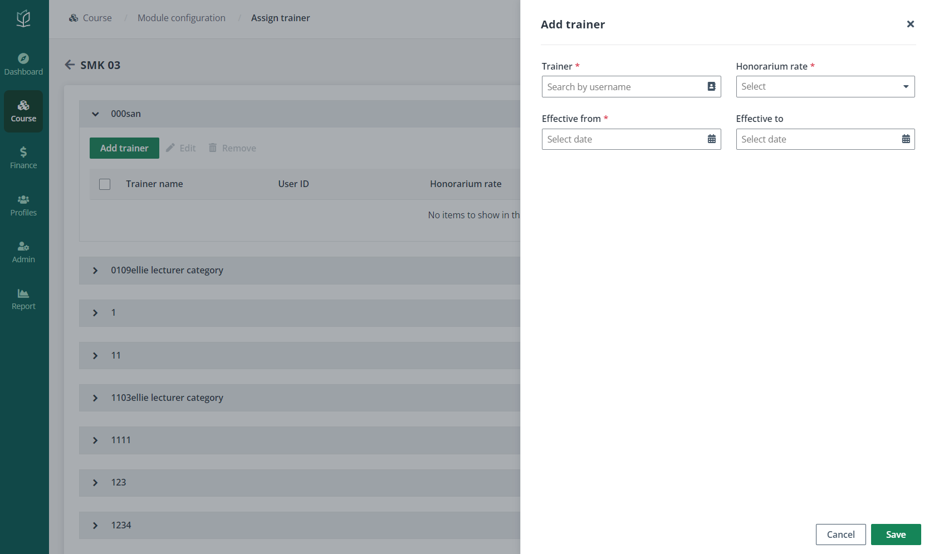
Task: Click the green Add trainer button
Action: [124, 148]
